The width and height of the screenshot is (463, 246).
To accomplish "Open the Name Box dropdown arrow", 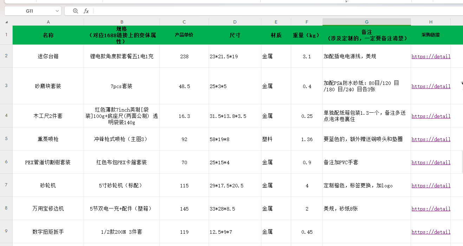I will click(56, 11).
